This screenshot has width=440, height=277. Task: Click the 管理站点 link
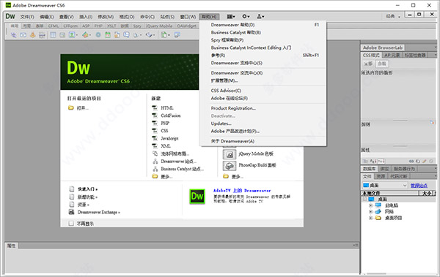[419, 185]
